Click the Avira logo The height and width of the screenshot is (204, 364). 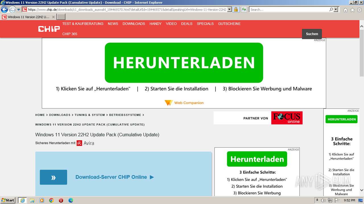85,143
